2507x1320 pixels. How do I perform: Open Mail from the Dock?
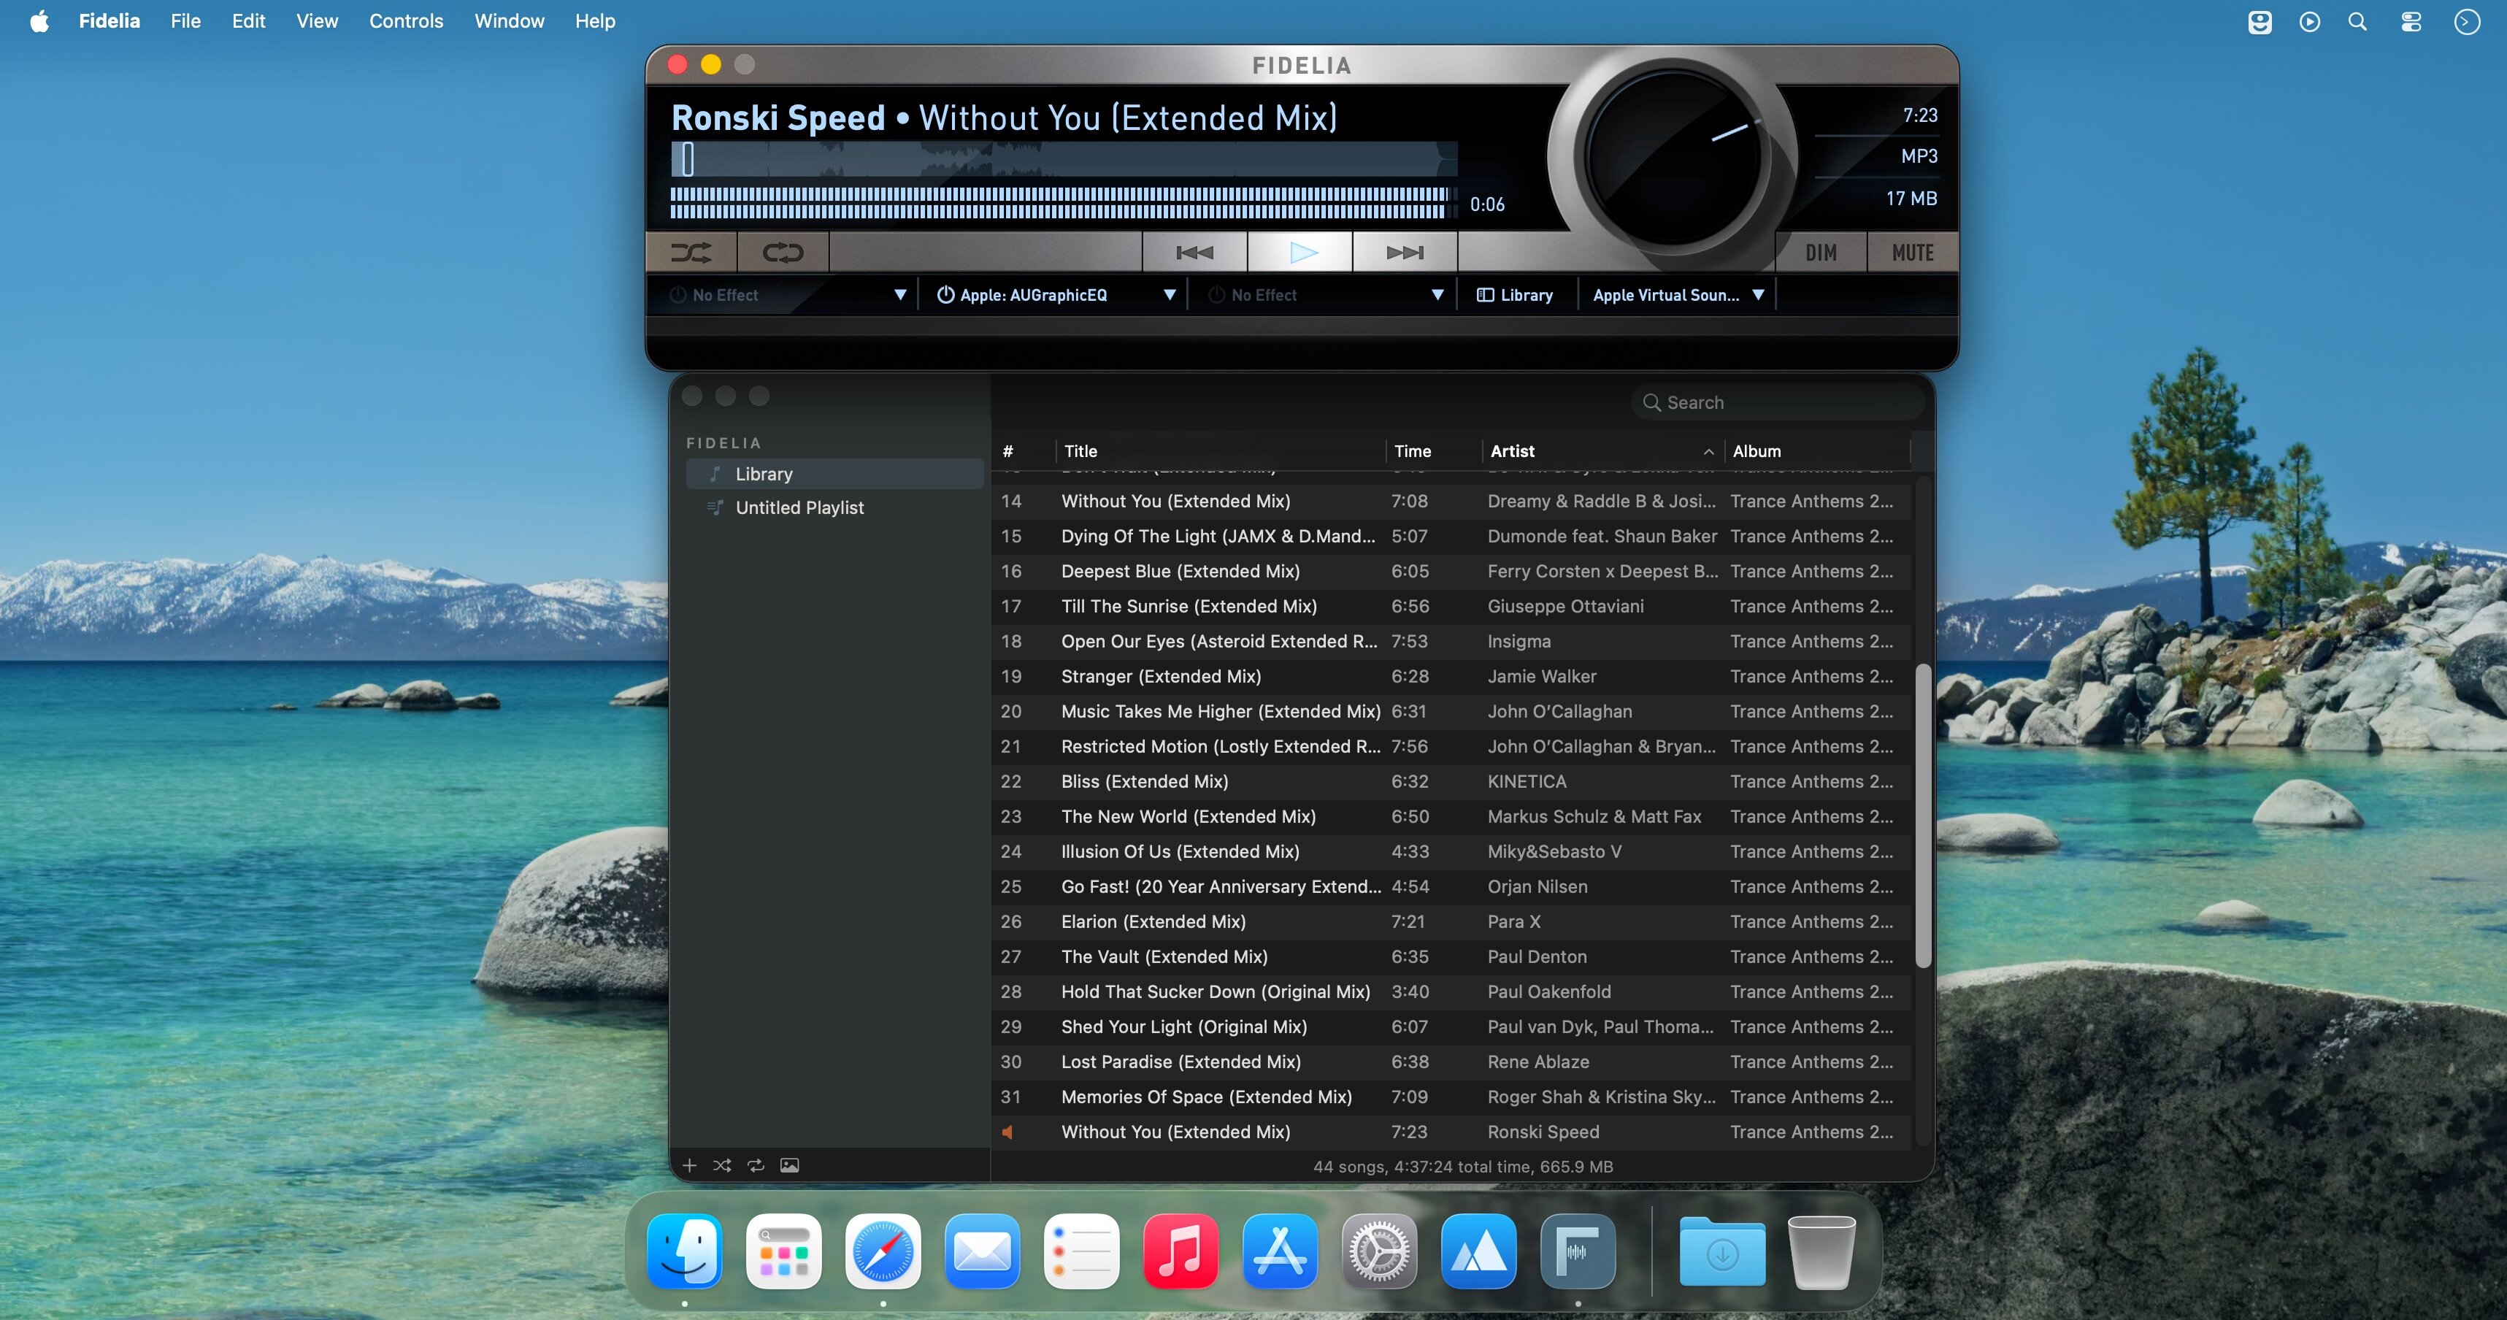tap(983, 1251)
